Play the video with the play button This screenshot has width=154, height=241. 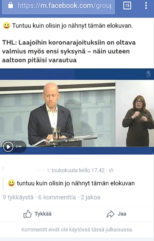point(8,147)
